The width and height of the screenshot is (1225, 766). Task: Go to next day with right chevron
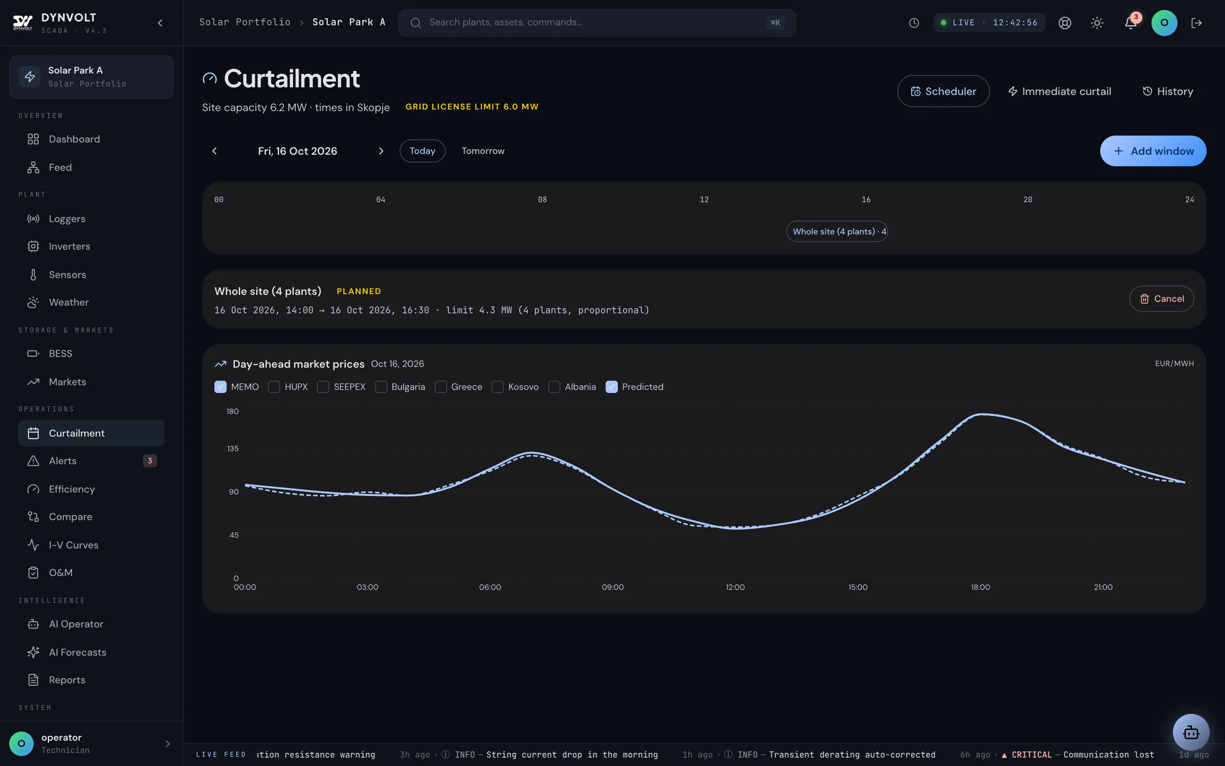click(381, 151)
